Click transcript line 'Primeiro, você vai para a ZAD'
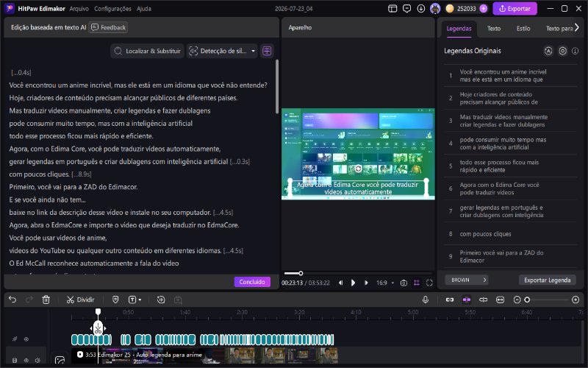The width and height of the screenshot is (588, 368). pos(73,187)
